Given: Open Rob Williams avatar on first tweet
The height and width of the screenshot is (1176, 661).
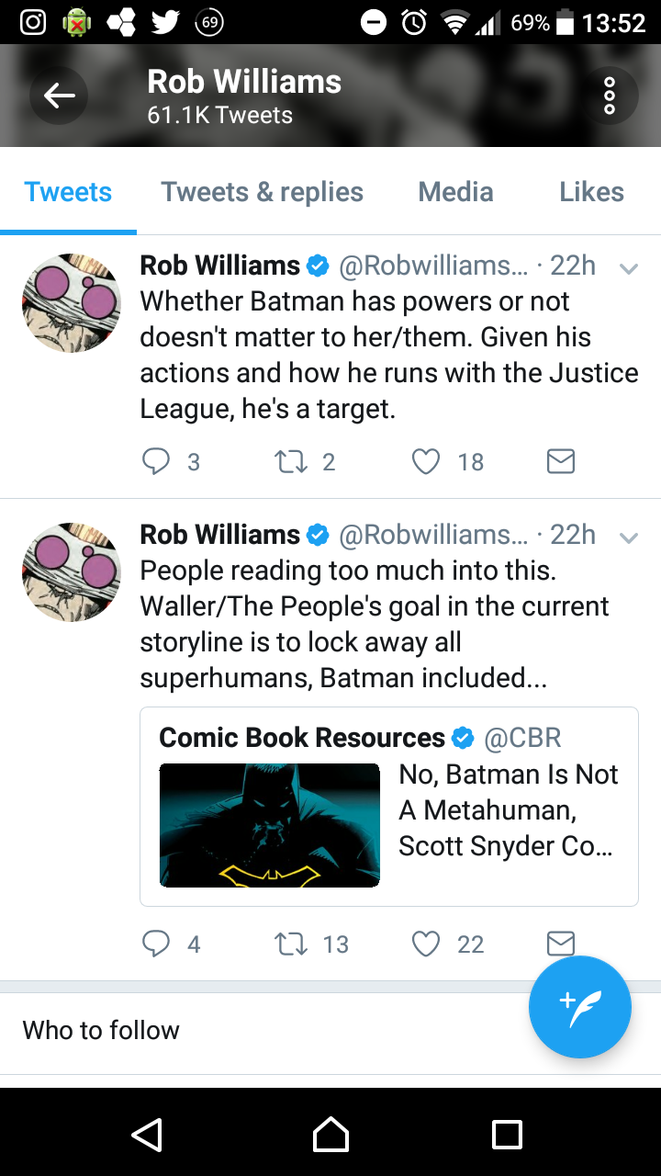Looking at the screenshot, I should [72, 303].
